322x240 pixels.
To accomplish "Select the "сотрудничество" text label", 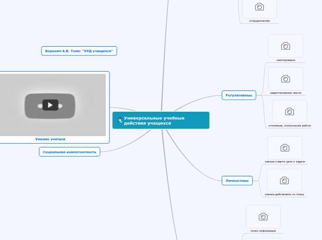I will pyautogui.click(x=260, y=21).
